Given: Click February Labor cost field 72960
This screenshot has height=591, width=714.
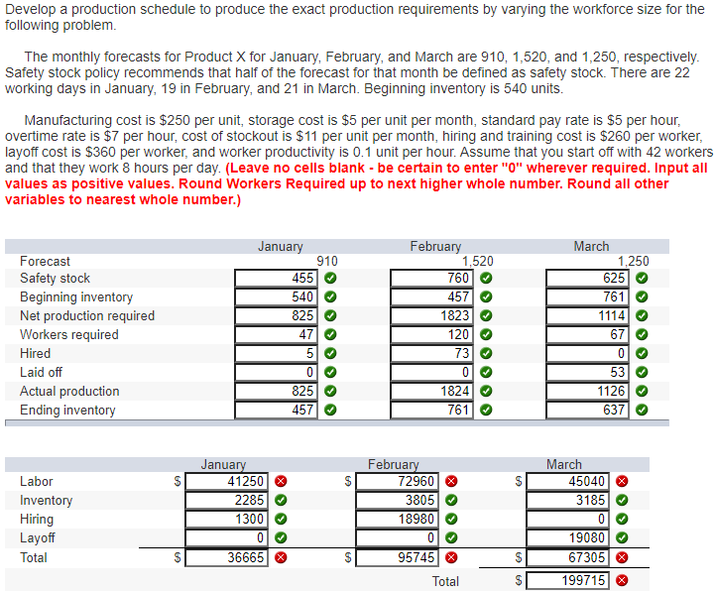Looking at the screenshot, I should click(397, 481).
